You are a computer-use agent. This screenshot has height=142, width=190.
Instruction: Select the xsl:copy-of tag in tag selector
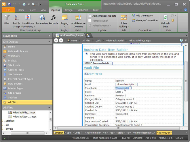[164, 133]
